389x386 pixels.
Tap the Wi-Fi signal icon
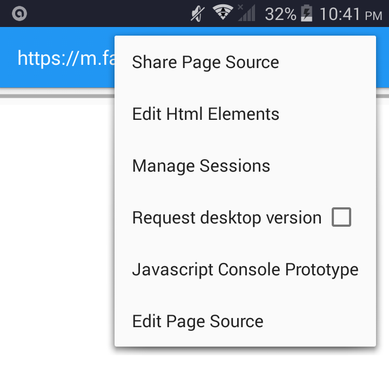click(223, 13)
